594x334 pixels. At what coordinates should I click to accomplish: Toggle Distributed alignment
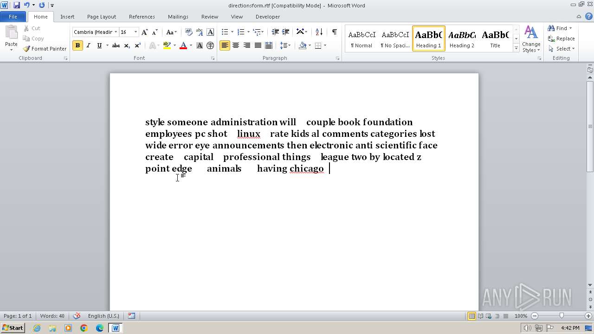tap(268, 45)
